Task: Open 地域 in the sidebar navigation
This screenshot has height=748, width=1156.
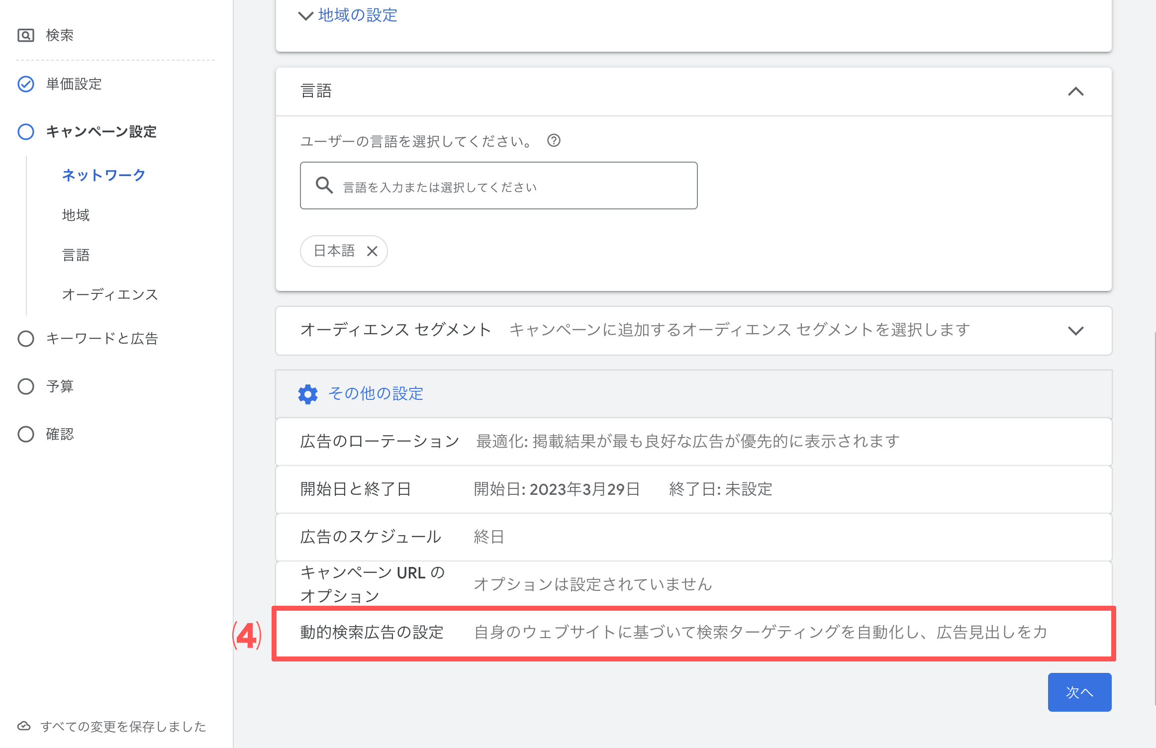Action: (75, 215)
